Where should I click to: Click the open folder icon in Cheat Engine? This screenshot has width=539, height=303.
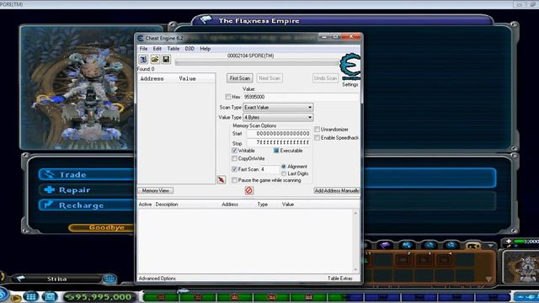[x=155, y=60]
